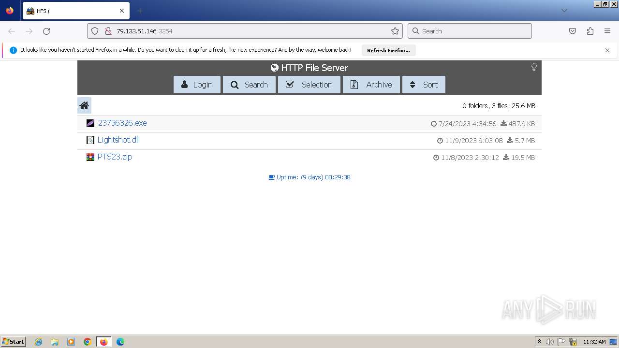This screenshot has height=348, width=619.
Task: Click the 23756326.exe file type icon
Action: (90, 123)
